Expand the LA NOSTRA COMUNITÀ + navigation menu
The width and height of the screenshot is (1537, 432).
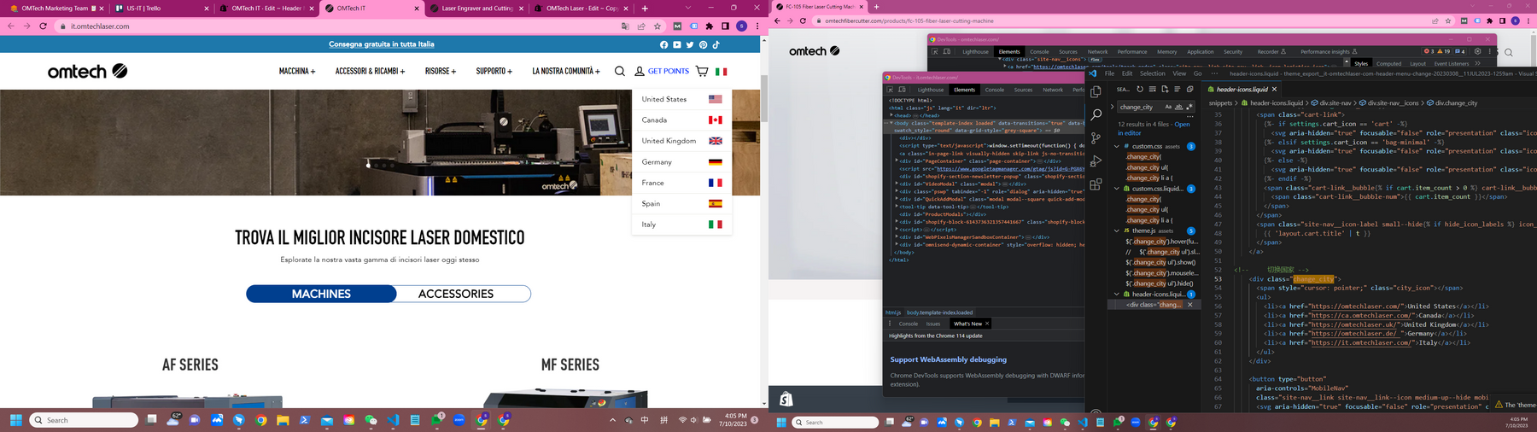566,72
